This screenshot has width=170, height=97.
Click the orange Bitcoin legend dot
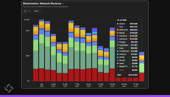pyautogui.click(x=118, y=33)
